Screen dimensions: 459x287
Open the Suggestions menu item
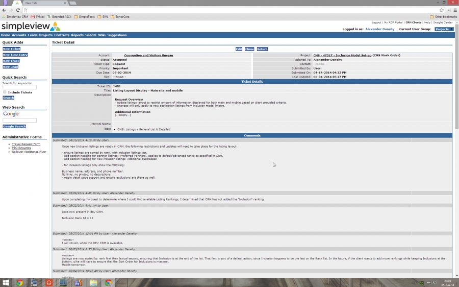click(117, 35)
